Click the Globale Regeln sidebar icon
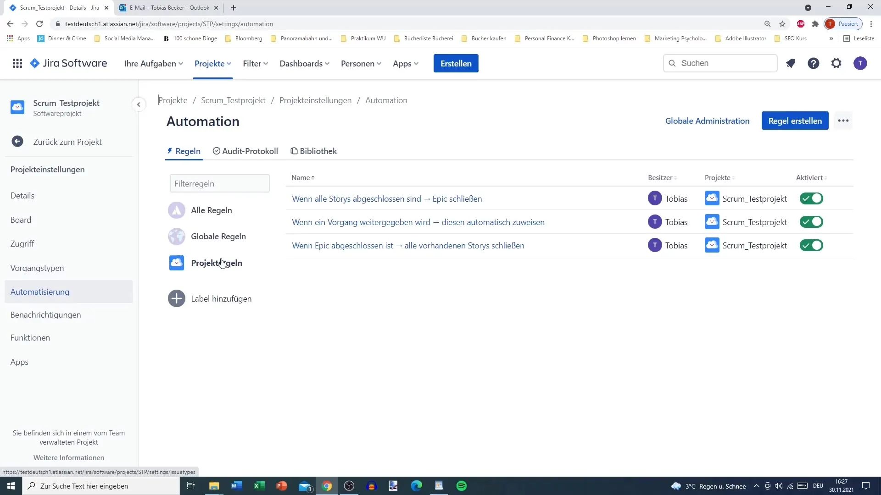The image size is (881, 495). pyautogui.click(x=177, y=236)
